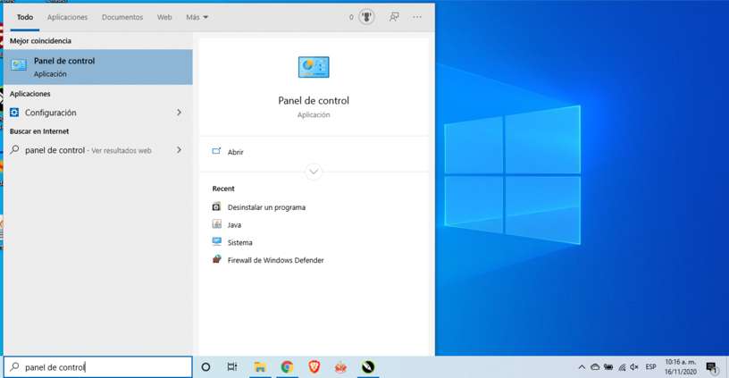Expand the Configuración result chevron
Screen dimensions: 729x378
pyautogui.click(x=179, y=113)
